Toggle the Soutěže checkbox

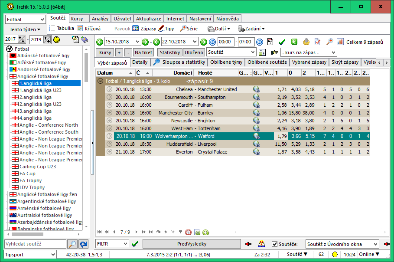click(275, 244)
